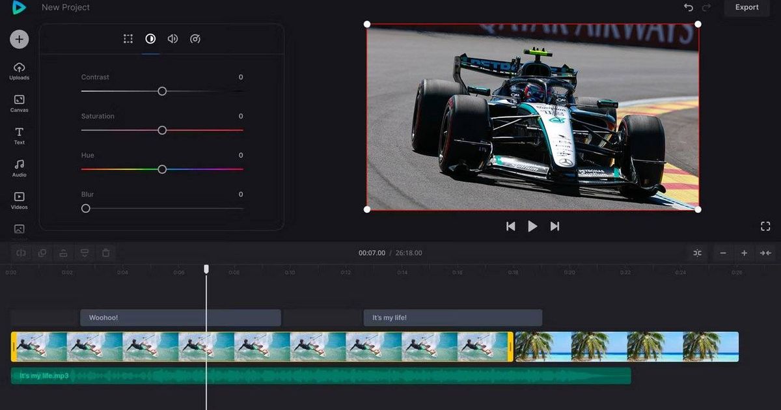Undo the last action
The image size is (781, 410).
689,7
